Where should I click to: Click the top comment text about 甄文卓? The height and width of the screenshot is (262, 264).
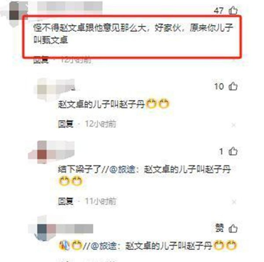click(133, 34)
